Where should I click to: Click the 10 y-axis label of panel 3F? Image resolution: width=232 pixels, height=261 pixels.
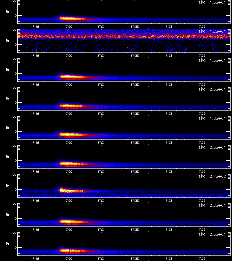click(15, 73)
